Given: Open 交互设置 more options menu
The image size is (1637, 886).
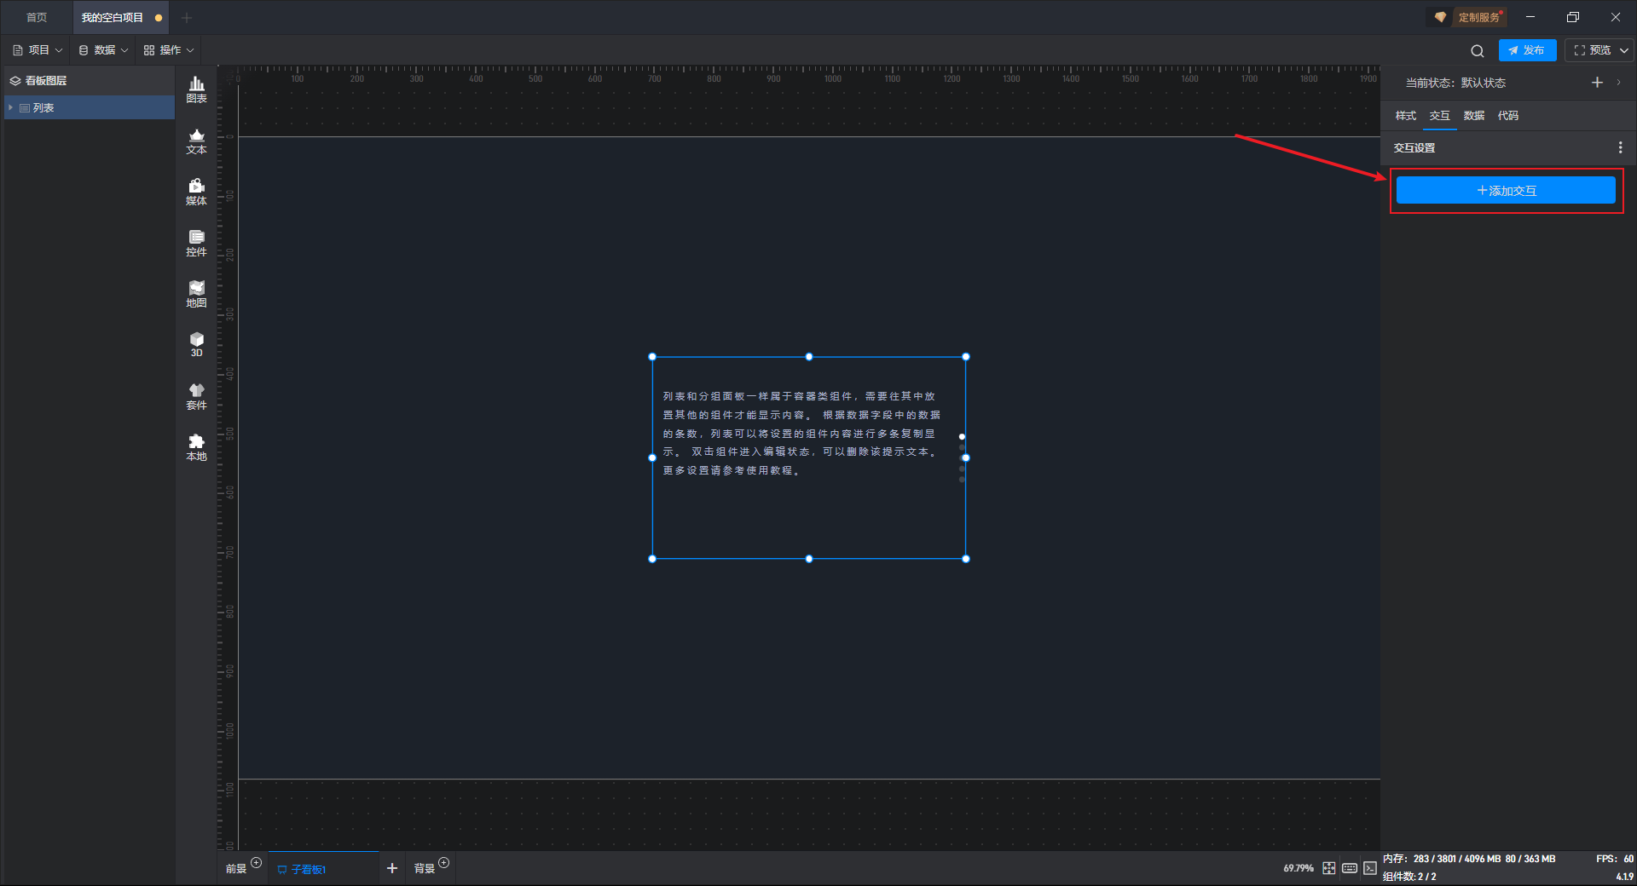Looking at the screenshot, I should point(1620,148).
